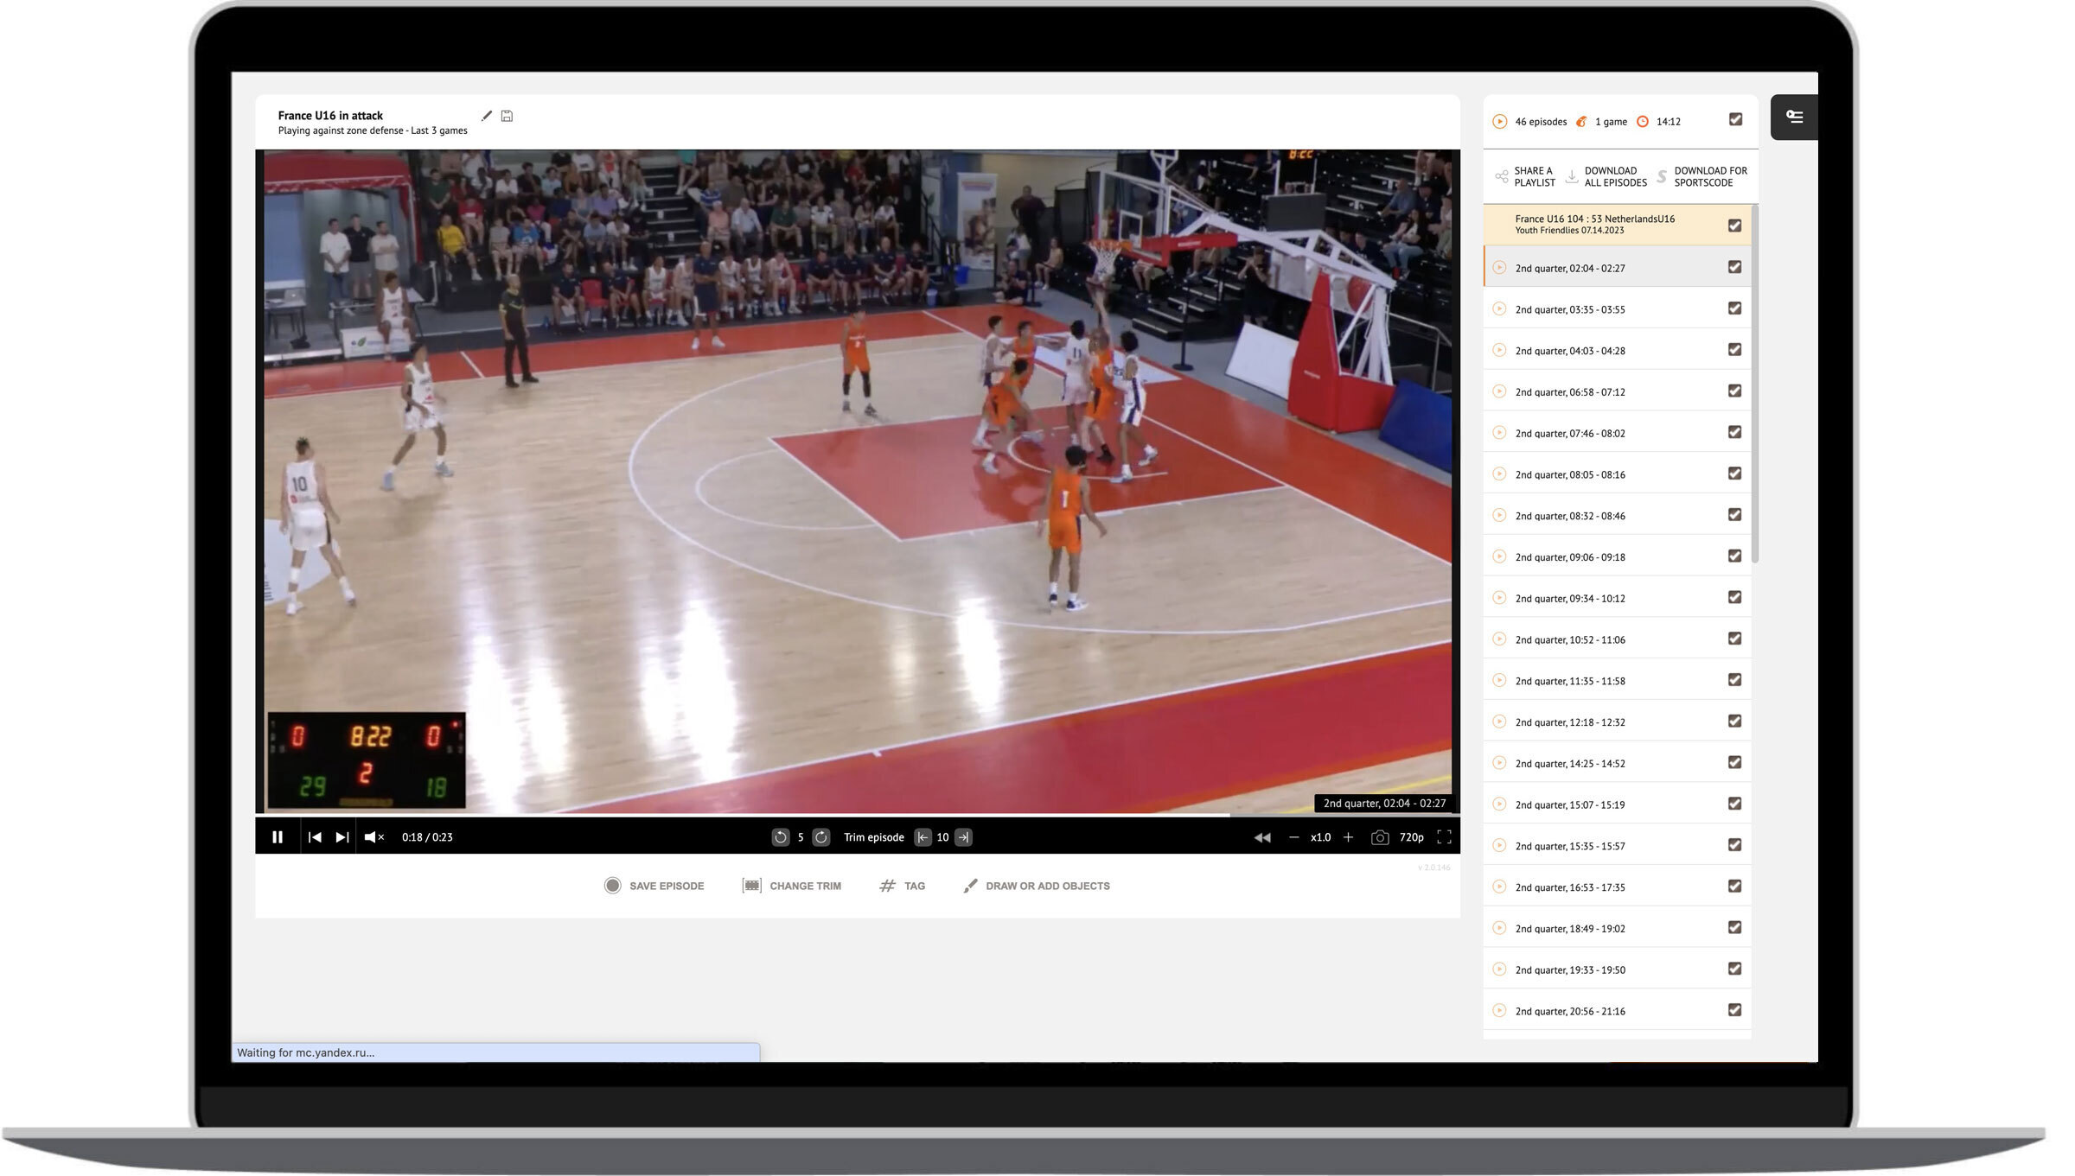Skip to the next episode
Screen dimensions: 2075x1176
click(x=342, y=837)
